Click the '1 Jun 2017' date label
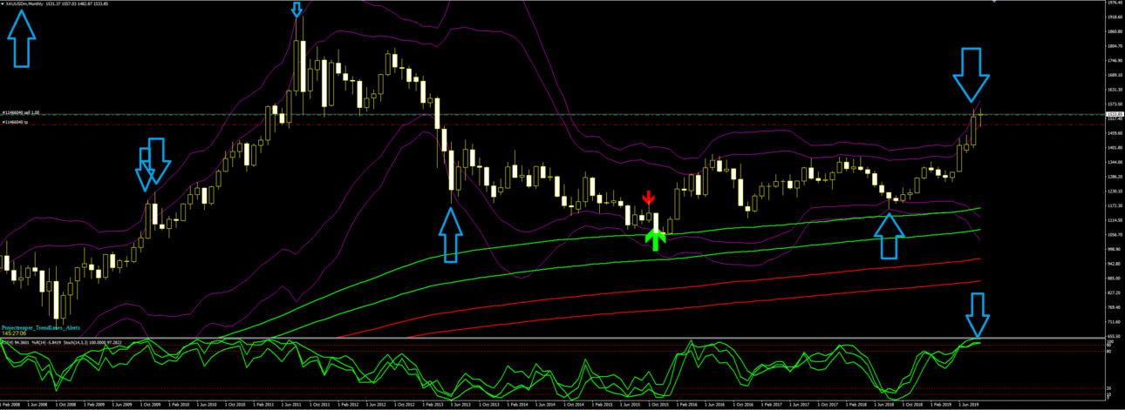The height and width of the screenshot is (410, 1125). [801, 404]
